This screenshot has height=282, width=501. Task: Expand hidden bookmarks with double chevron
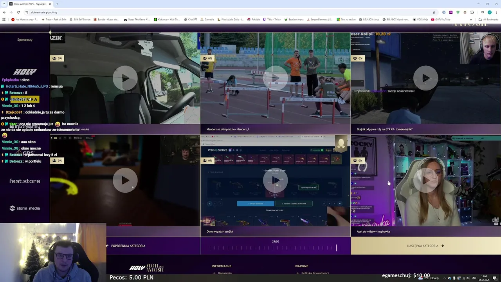tap(471, 20)
